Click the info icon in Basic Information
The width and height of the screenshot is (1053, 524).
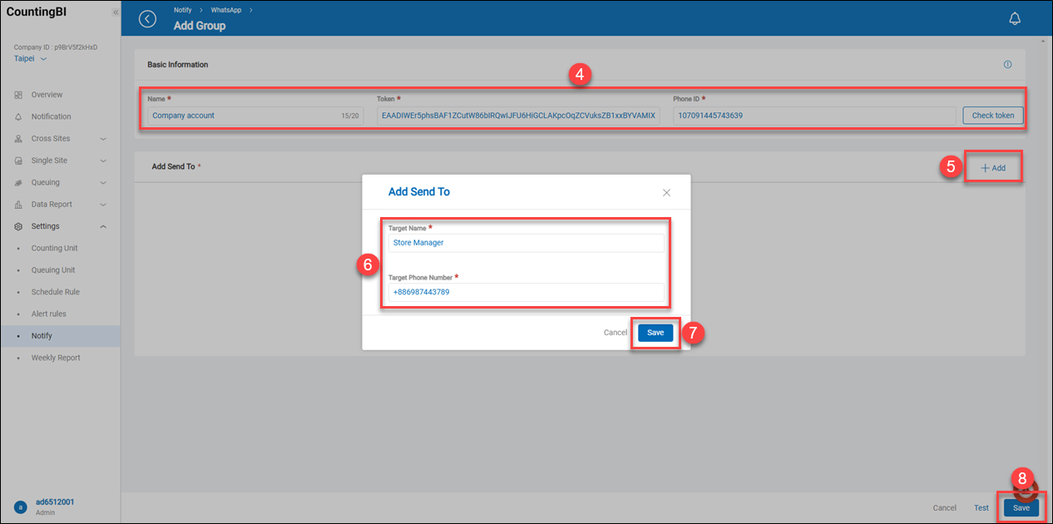pos(1007,65)
